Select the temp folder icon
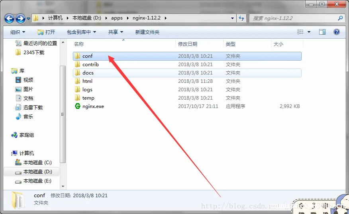The height and width of the screenshot is (214, 349). [77, 98]
